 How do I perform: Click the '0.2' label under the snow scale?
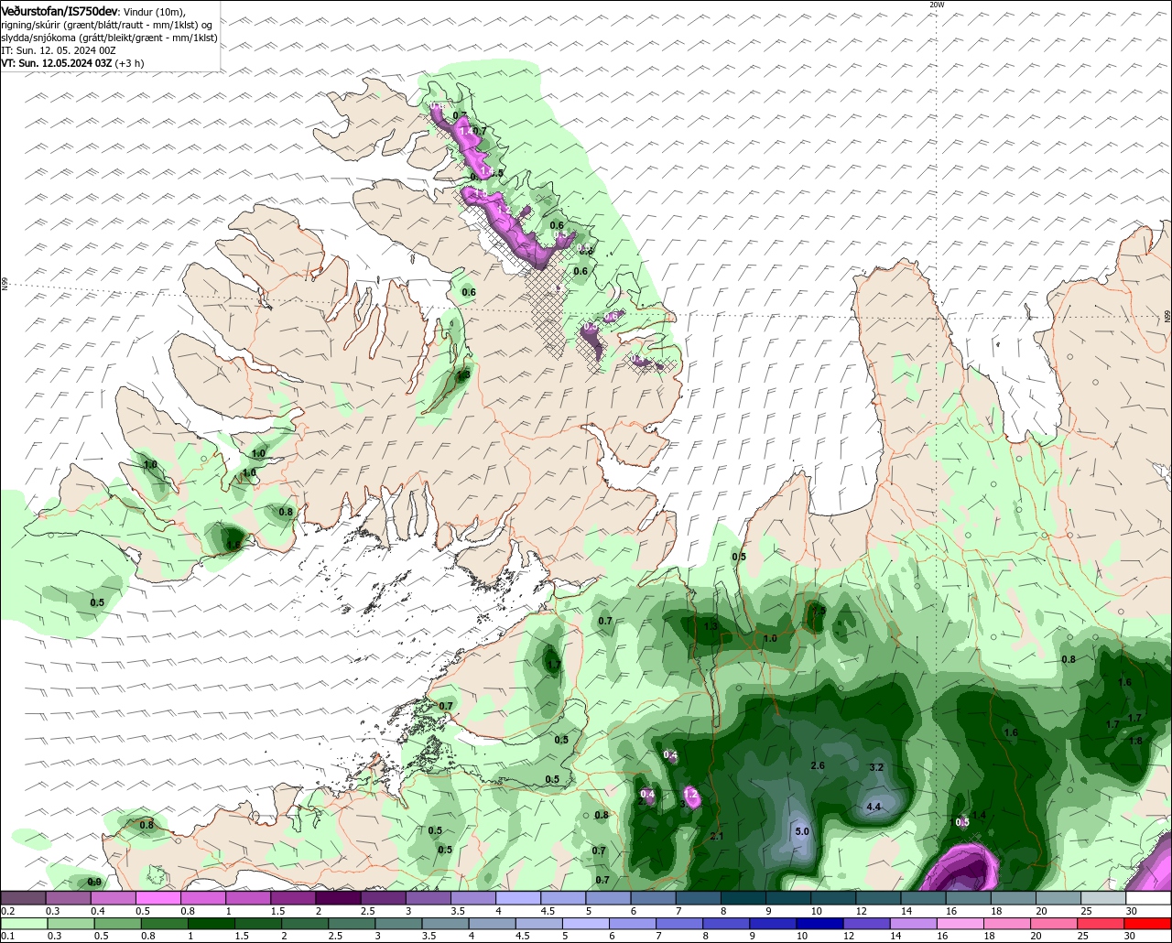(7, 911)
